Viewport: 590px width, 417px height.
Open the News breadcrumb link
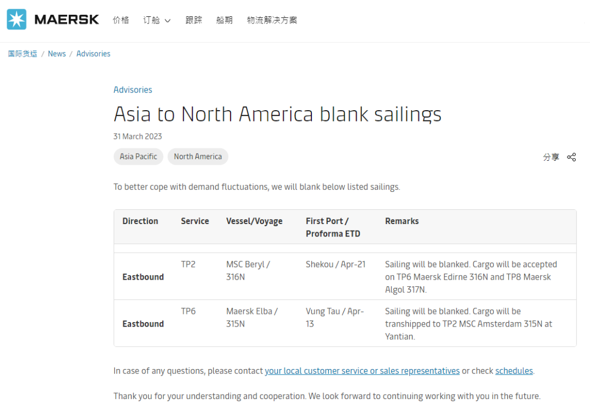57,53
